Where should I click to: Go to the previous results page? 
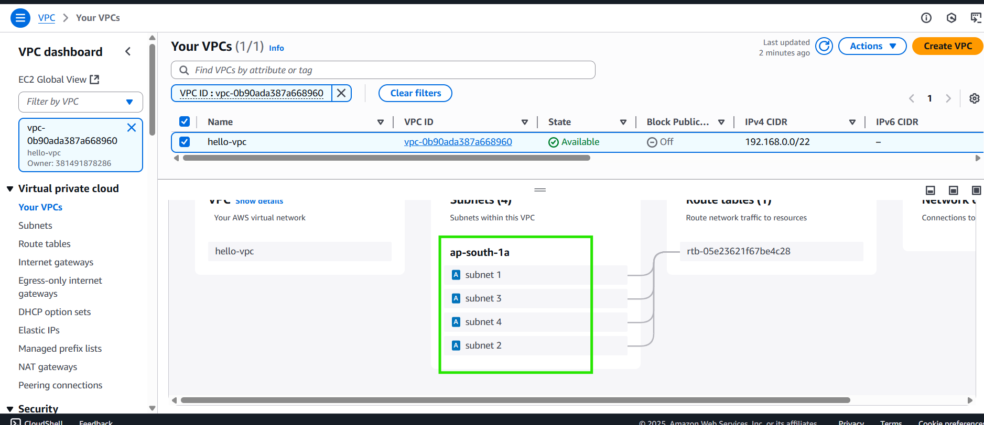pos(912,98)
